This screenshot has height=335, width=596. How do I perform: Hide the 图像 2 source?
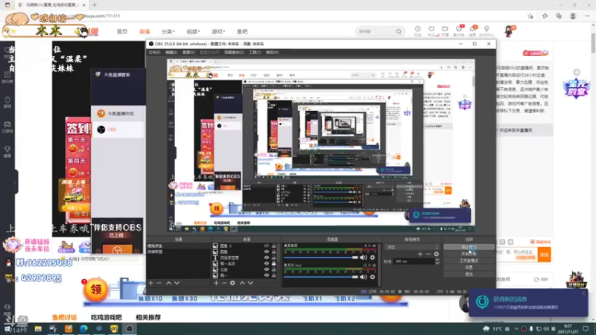point(267,246)
